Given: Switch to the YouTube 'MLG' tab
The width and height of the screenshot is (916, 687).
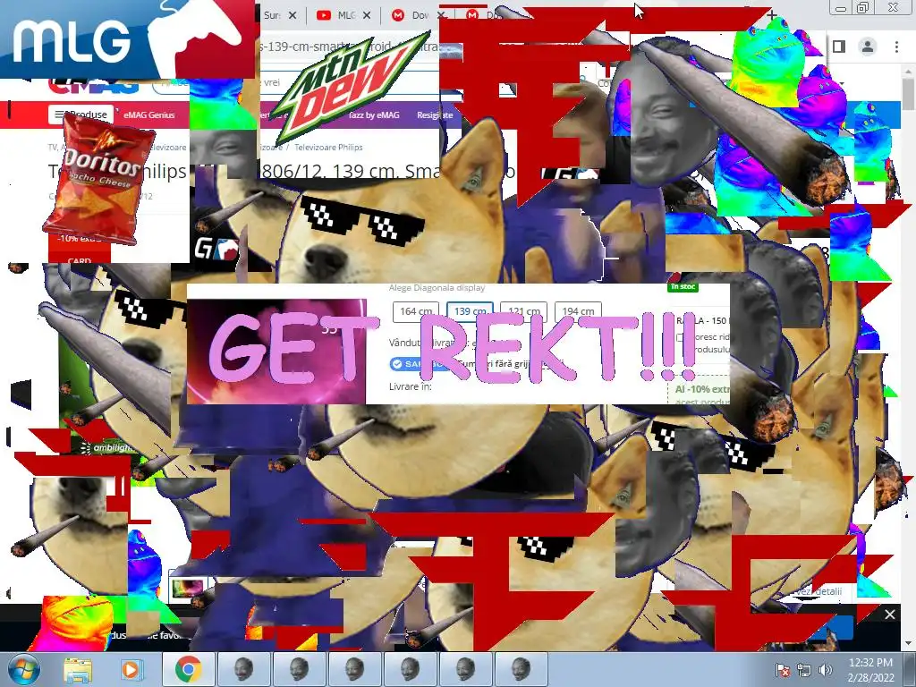Looking at the screenshot, I should tap(343, 15).
